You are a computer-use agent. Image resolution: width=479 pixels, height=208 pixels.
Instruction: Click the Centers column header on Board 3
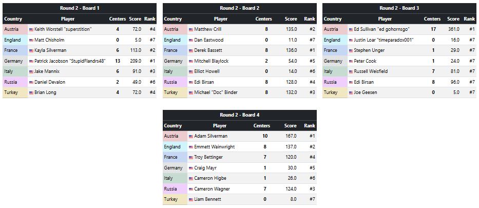[x=432, y=19]
